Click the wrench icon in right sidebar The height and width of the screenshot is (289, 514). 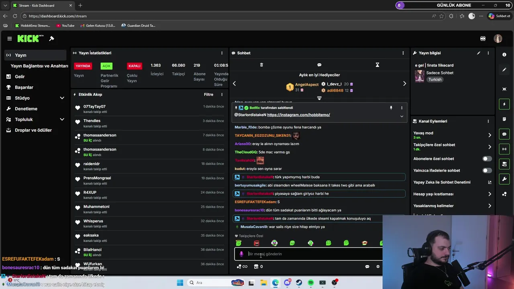[x=504, y=179]
